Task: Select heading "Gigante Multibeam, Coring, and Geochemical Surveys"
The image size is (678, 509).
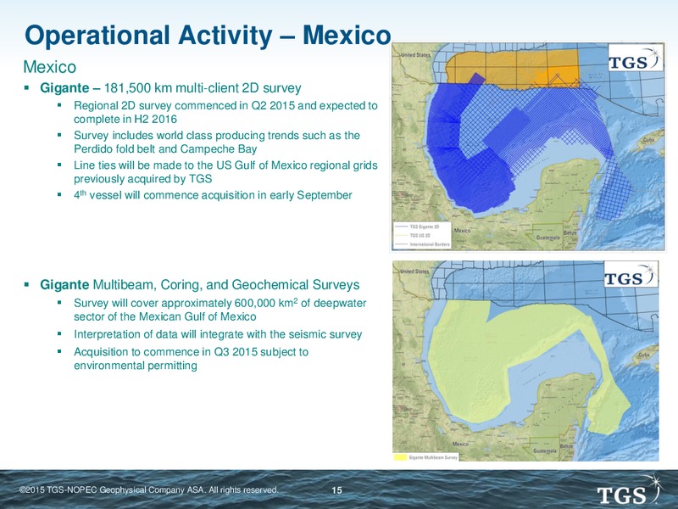Action: coord(200,284)
